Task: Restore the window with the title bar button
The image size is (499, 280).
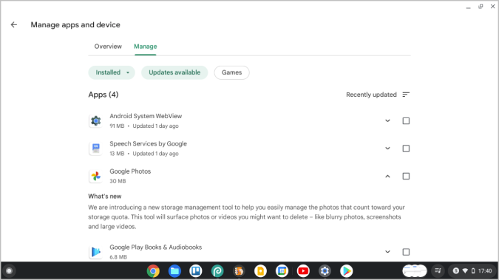Action: coord(481,7)
